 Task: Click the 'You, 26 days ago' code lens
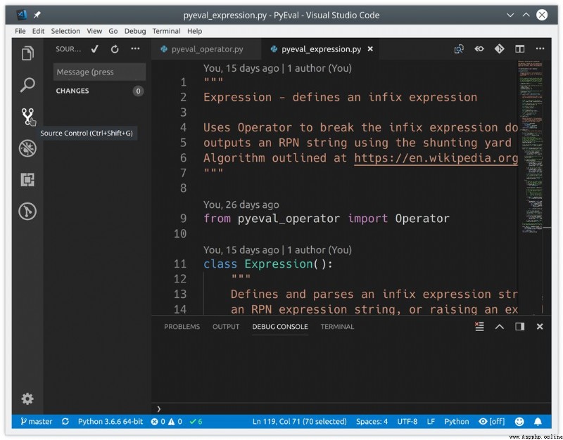(241, 205)
